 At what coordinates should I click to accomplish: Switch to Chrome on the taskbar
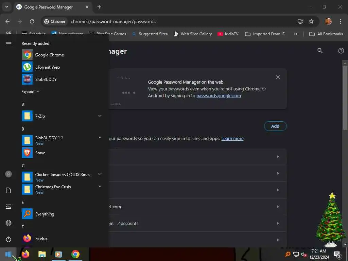(x=75, y=254)
